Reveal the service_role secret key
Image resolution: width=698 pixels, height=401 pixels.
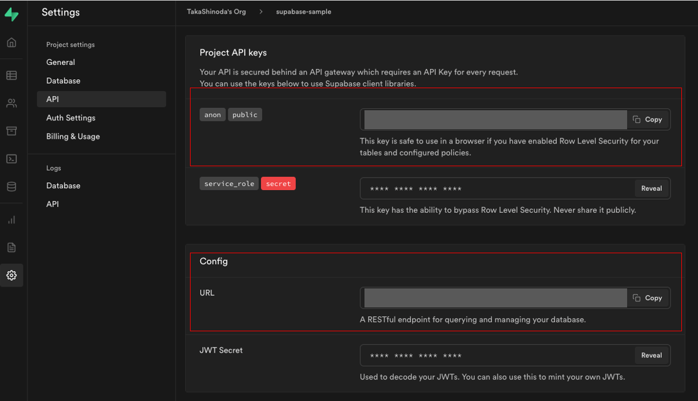(x=652, y=188)
